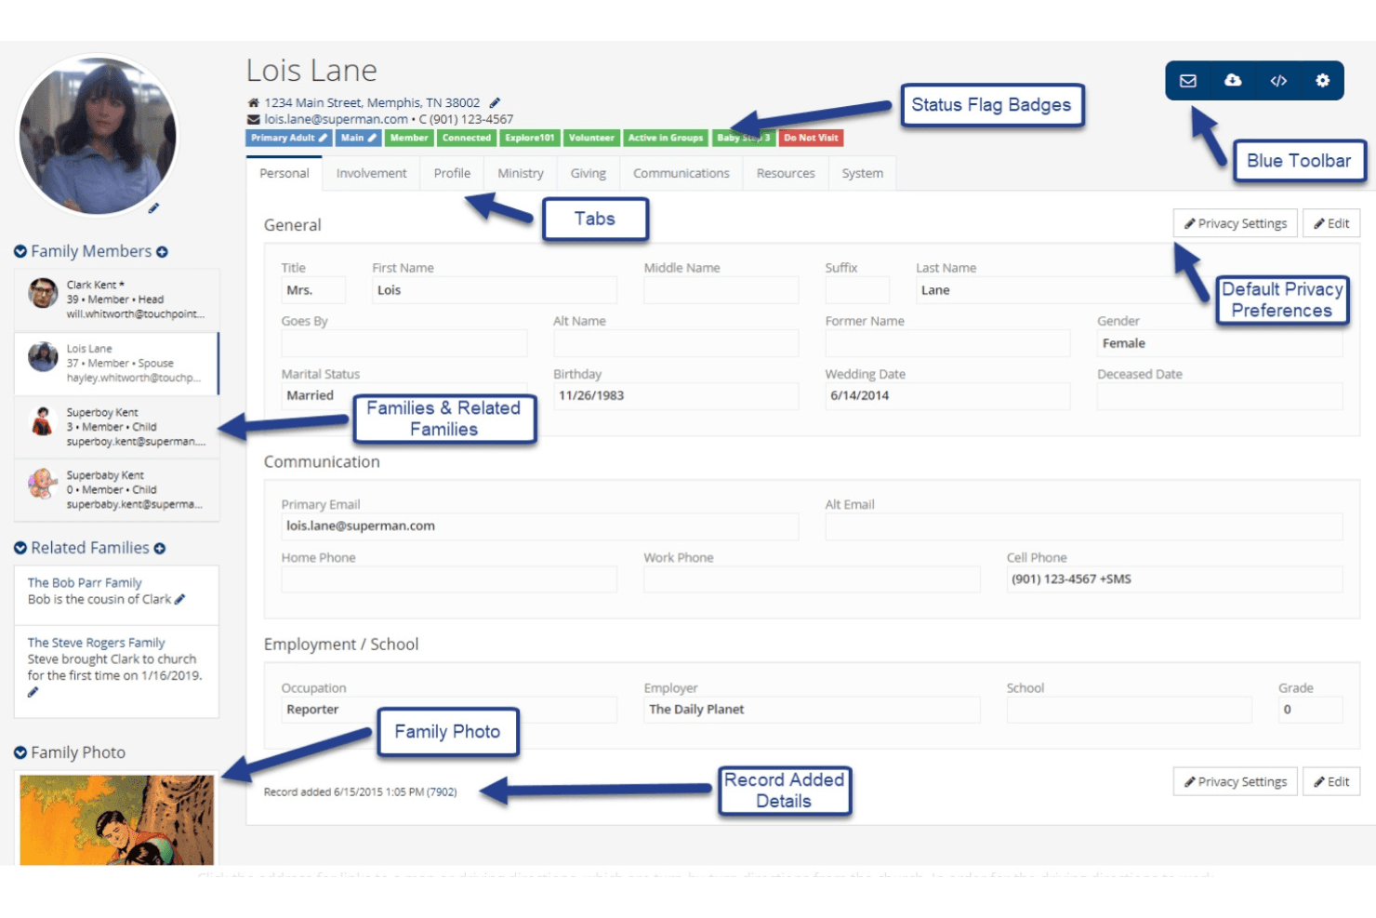Image resolution: width=1376 pixels, height=918 pixels.
Task: Click the Active in Groups badge
Action: coord(666,138)
